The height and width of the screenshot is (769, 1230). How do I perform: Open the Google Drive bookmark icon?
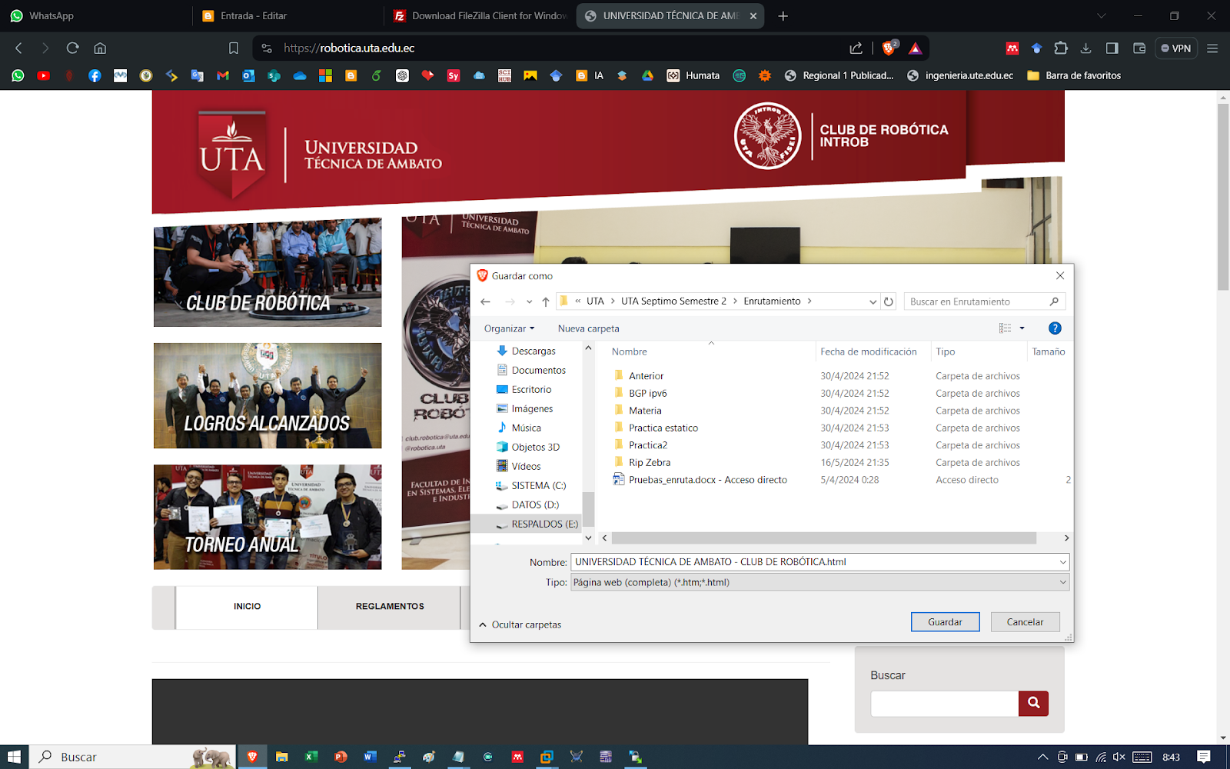click(647, 75)
